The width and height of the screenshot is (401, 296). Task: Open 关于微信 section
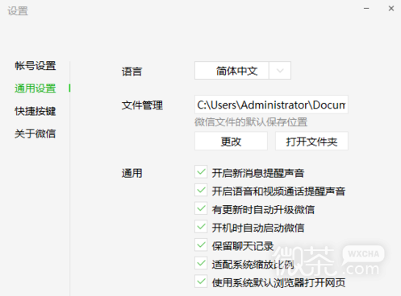[36, 134]
